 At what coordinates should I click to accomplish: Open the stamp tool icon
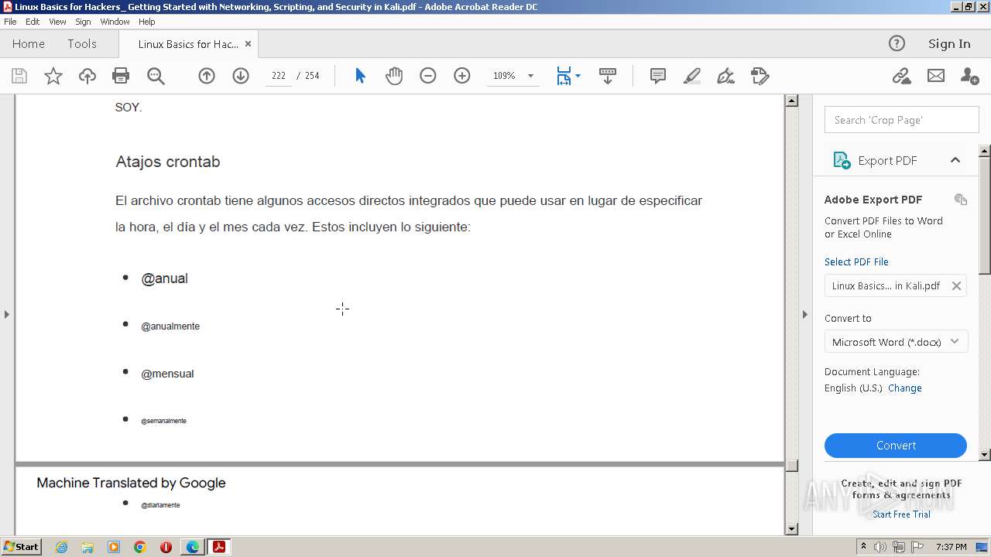[x=760, y=76]
